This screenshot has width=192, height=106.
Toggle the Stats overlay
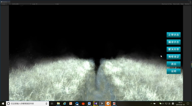[182, 4]
